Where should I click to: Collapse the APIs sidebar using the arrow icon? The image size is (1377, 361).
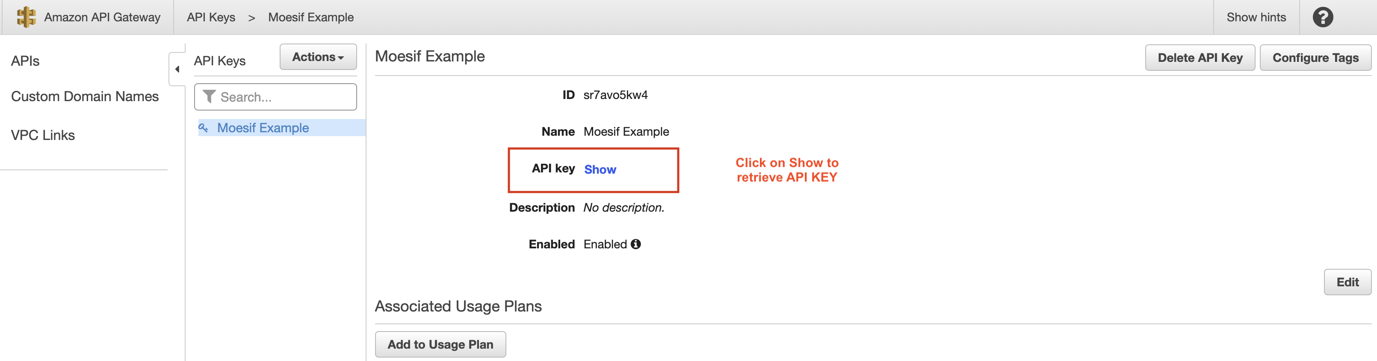[x=177, y=68]
